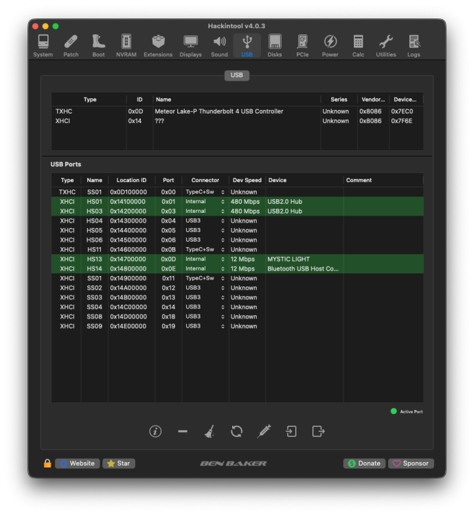The image size is (474, 515).
Task: Click the info icon below ports table
Action: click(155, 431)
